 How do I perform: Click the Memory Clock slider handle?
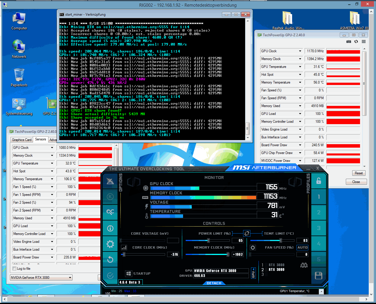coord(228,254)
